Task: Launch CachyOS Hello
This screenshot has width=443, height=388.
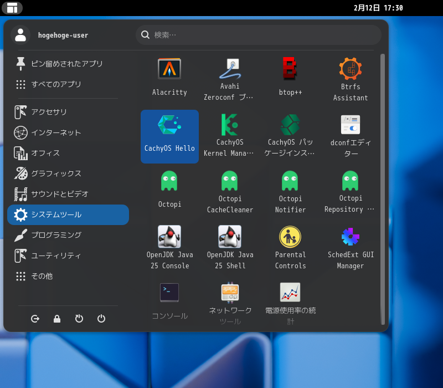Action: point(169,136)
